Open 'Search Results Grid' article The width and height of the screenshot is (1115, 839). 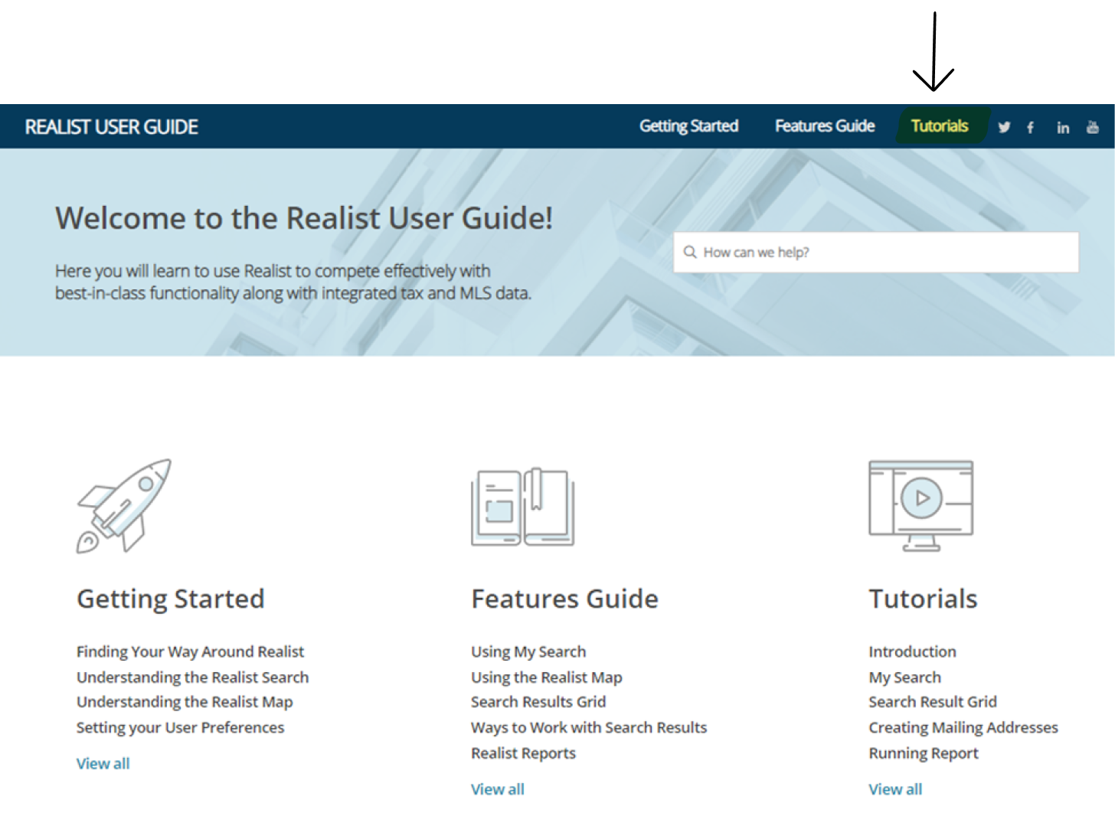[x=538, y=702]
